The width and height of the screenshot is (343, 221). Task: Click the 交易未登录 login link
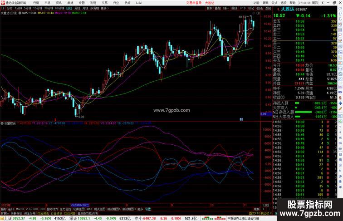point(194,3)
